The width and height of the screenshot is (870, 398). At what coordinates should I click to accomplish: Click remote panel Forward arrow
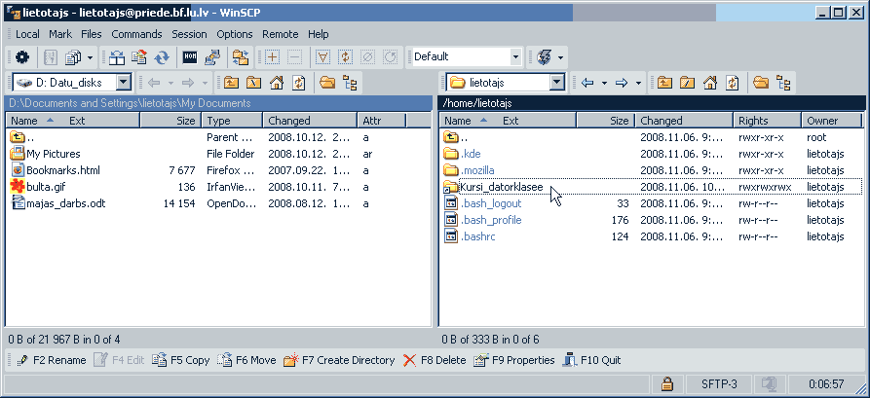click(x=622, y=83)
